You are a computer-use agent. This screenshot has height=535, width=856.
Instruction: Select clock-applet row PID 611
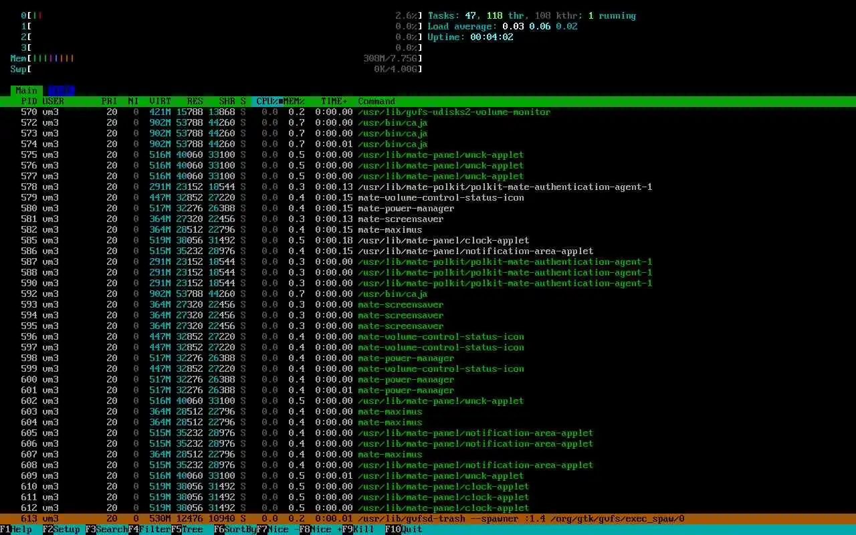[x=428, y=498]
